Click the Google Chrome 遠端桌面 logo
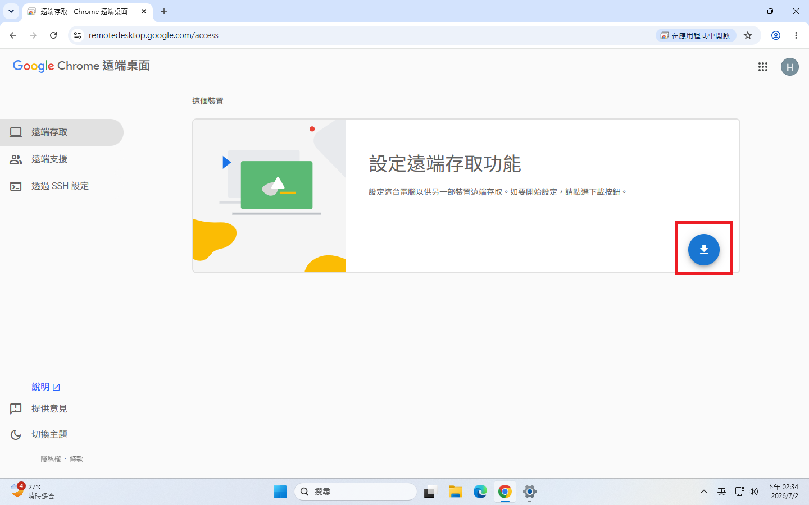Image resolution: width=809 pixels, height=505 pixels. pos(81,66)
